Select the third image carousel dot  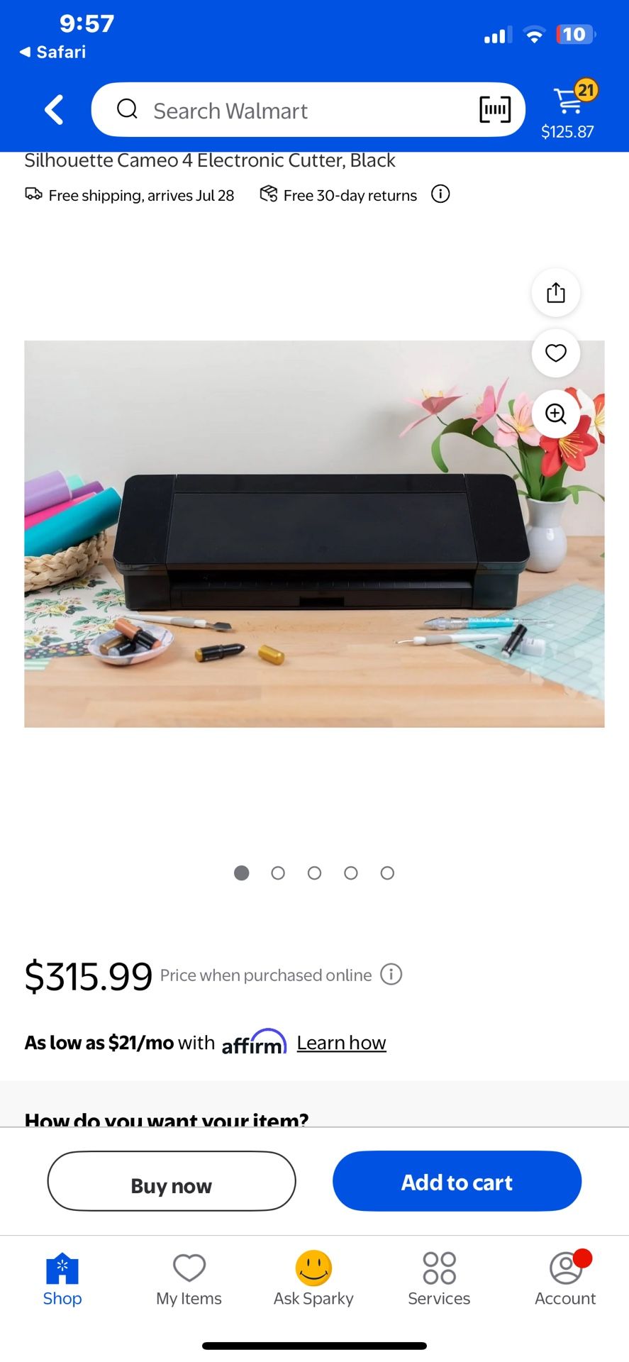[314, 873]
